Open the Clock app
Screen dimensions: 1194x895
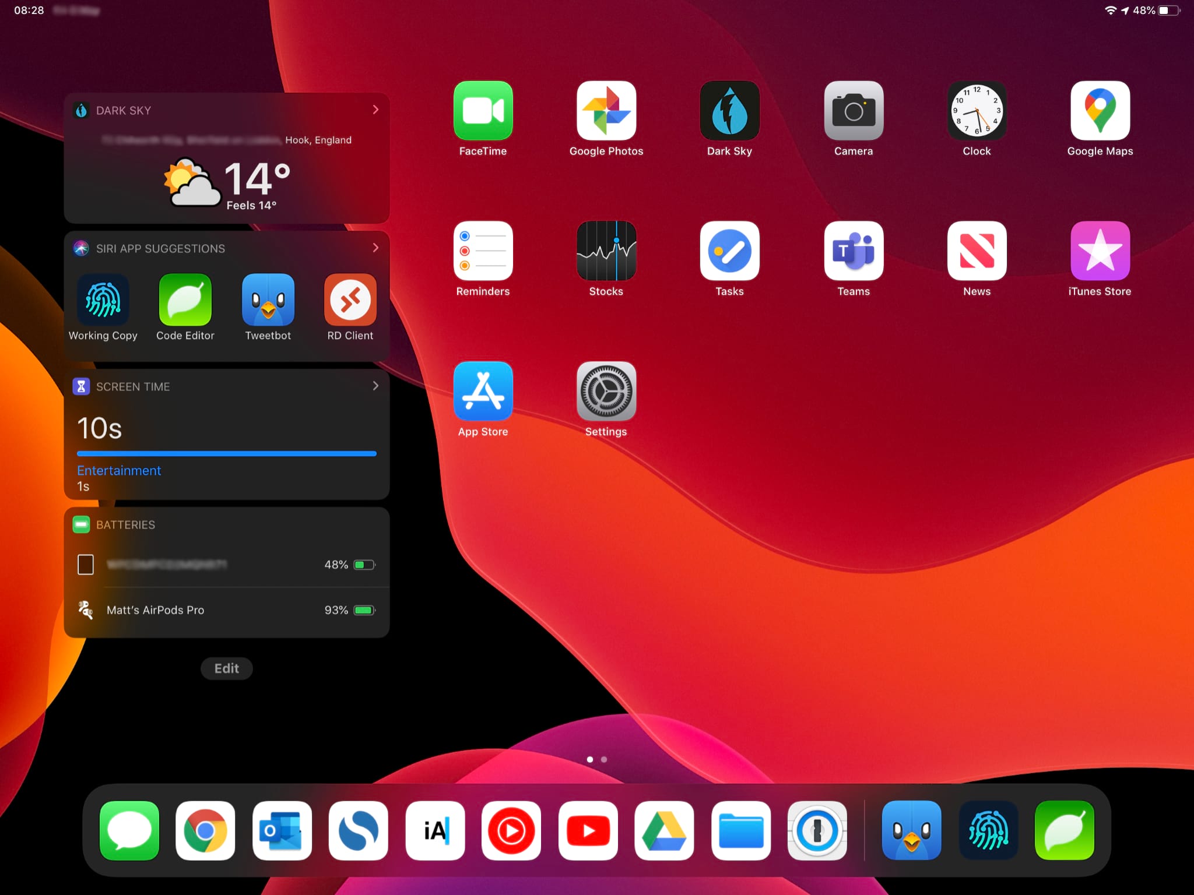click(x=977, y=111)
